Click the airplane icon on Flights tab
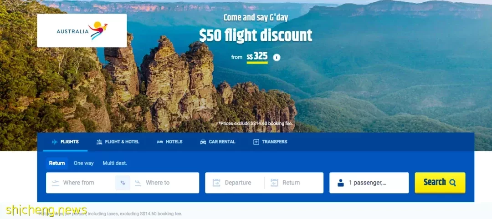The height and width of the screenshot is (219, 492). (x=55, y=142)
